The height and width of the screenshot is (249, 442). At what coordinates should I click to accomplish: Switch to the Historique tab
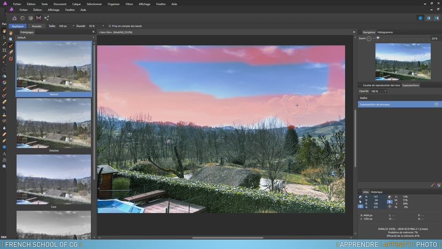click(377, 192)
